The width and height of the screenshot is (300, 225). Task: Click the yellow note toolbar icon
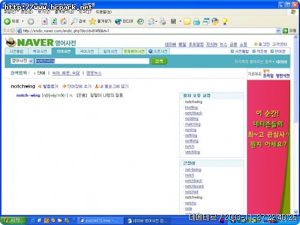[x=187, y=22]
